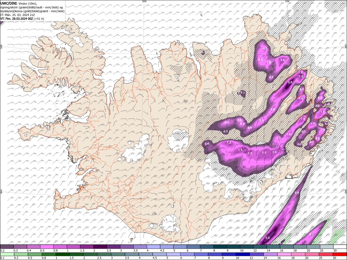Click the '3.5' label under the upper legend
Viewport: 347px width, 260px height.
pyautogui.click(x=136, y=251)
